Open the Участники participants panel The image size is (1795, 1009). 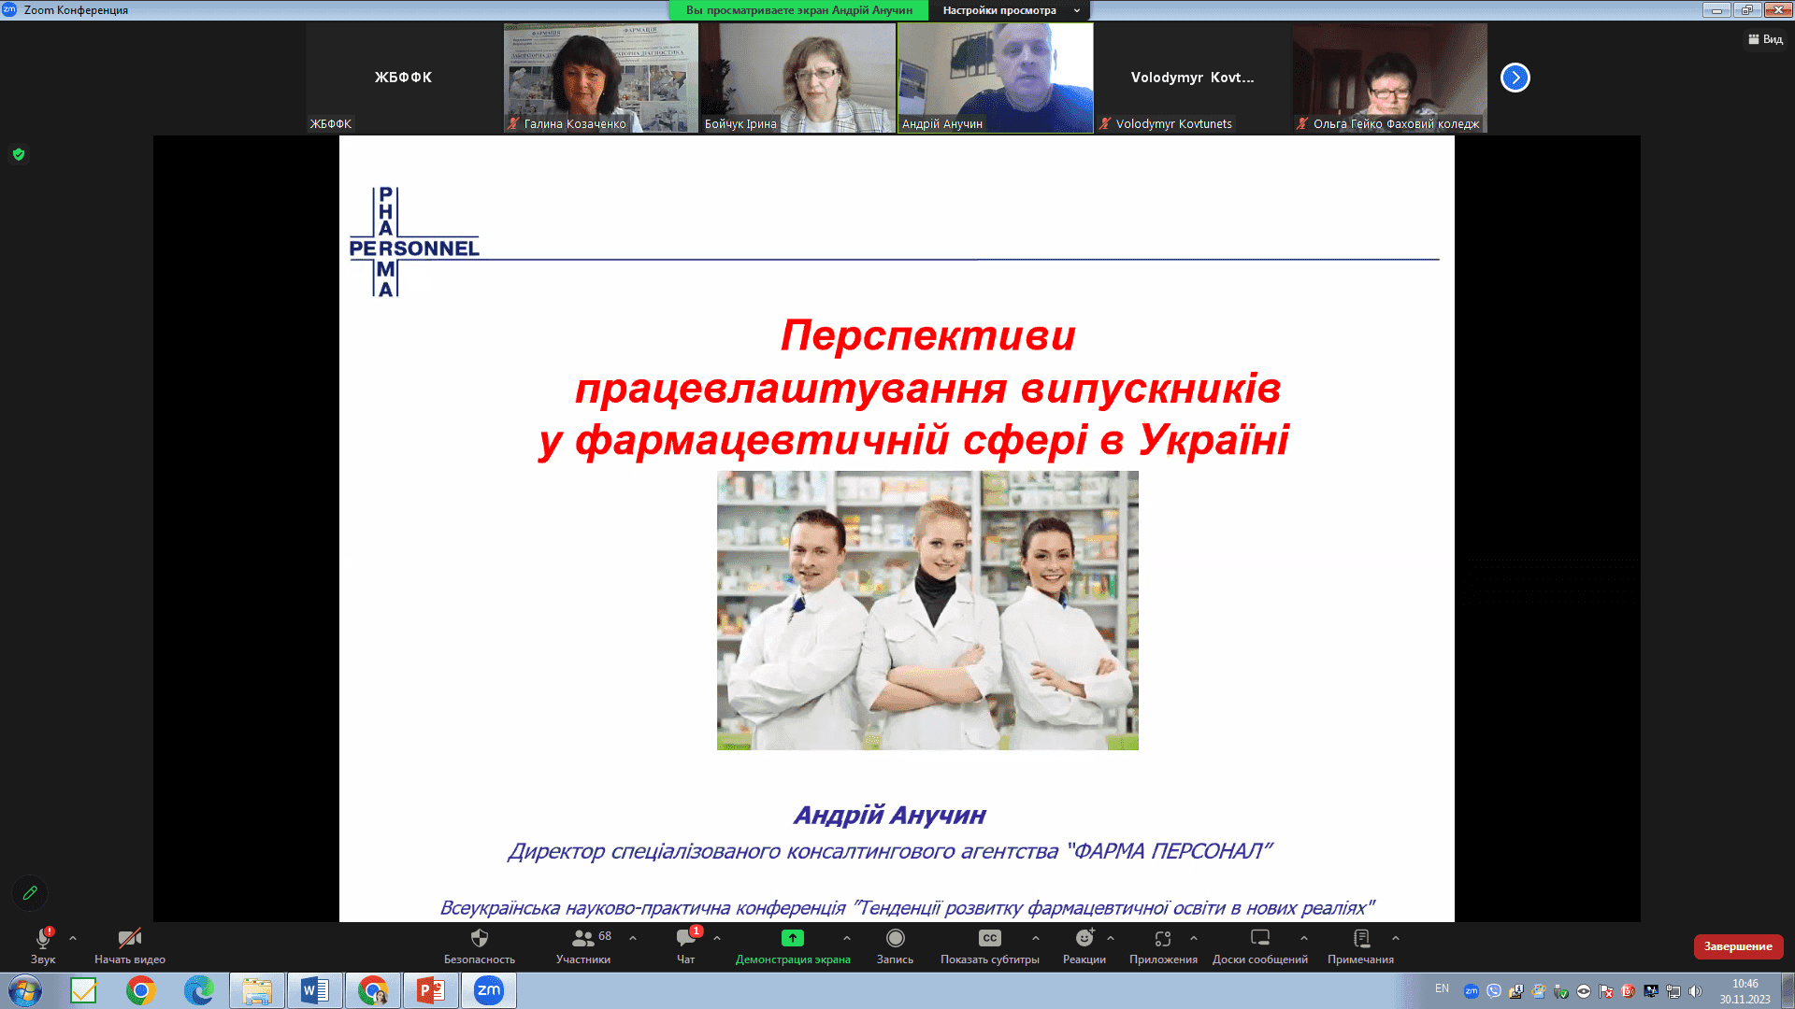(x=583, y=945)
